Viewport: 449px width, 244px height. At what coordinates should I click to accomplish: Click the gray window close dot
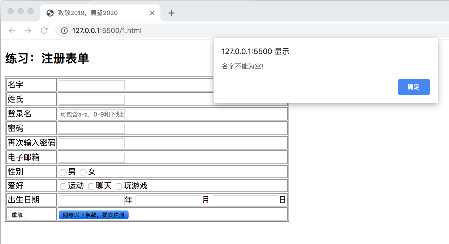click(x=11, y=11)
